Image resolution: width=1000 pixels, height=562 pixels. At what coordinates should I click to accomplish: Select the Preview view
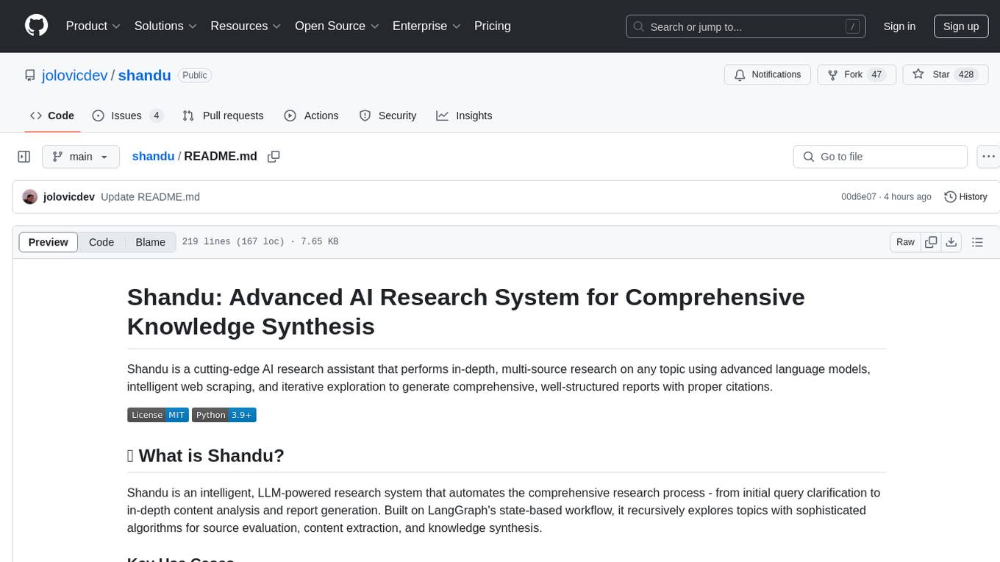(x=48, y=242)
